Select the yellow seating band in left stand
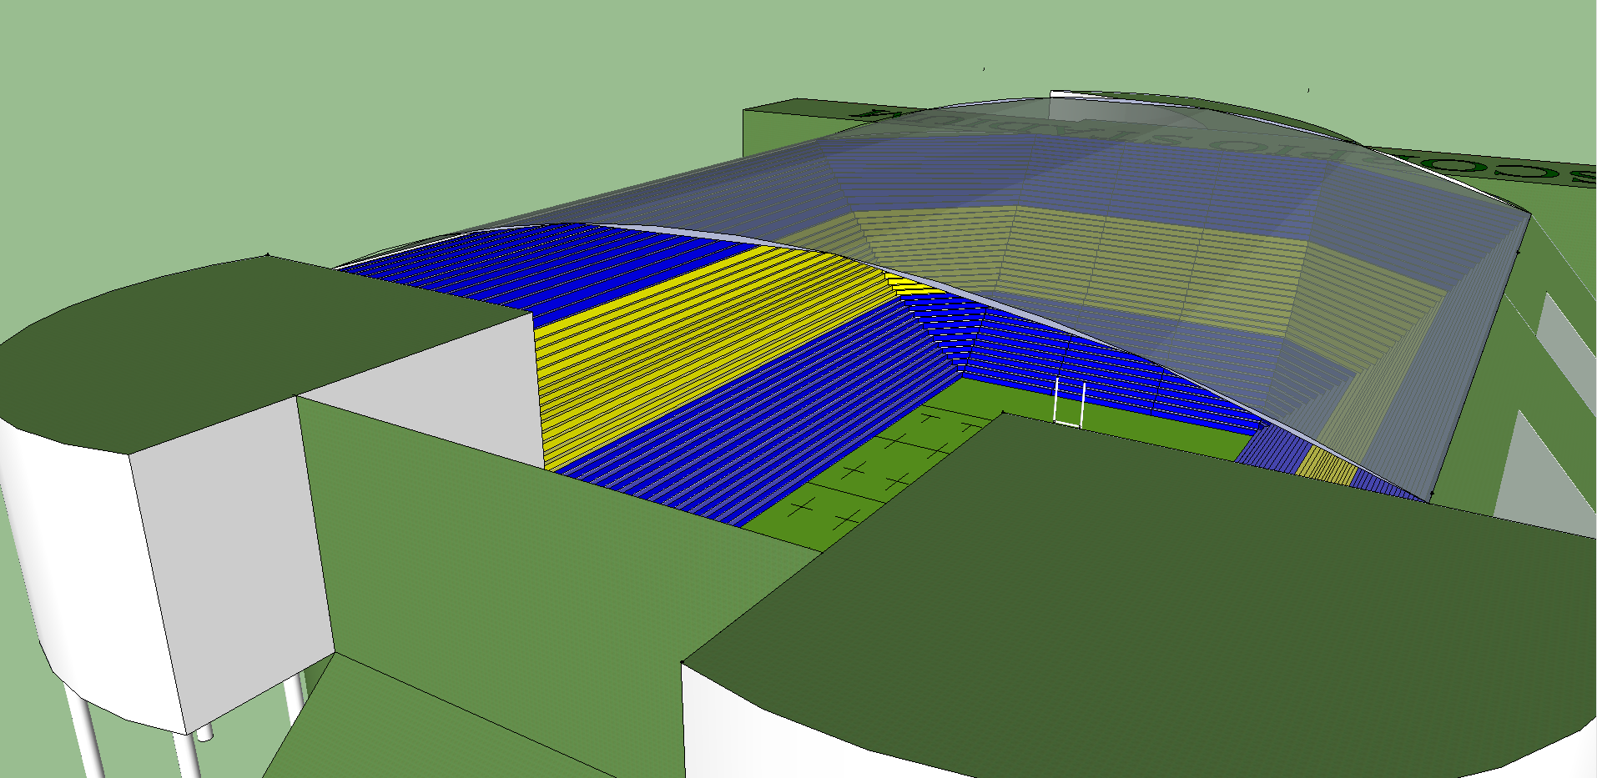The height and width of the screenshot is (778, 1597). click(x=684, y=350)
